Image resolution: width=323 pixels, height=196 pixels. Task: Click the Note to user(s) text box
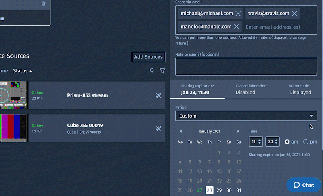pyautogui.click(x=246, y=66)
